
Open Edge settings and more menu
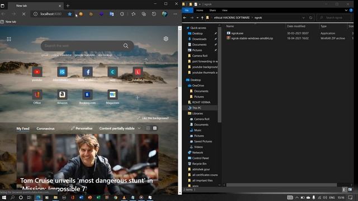click(x=175, y=14)
